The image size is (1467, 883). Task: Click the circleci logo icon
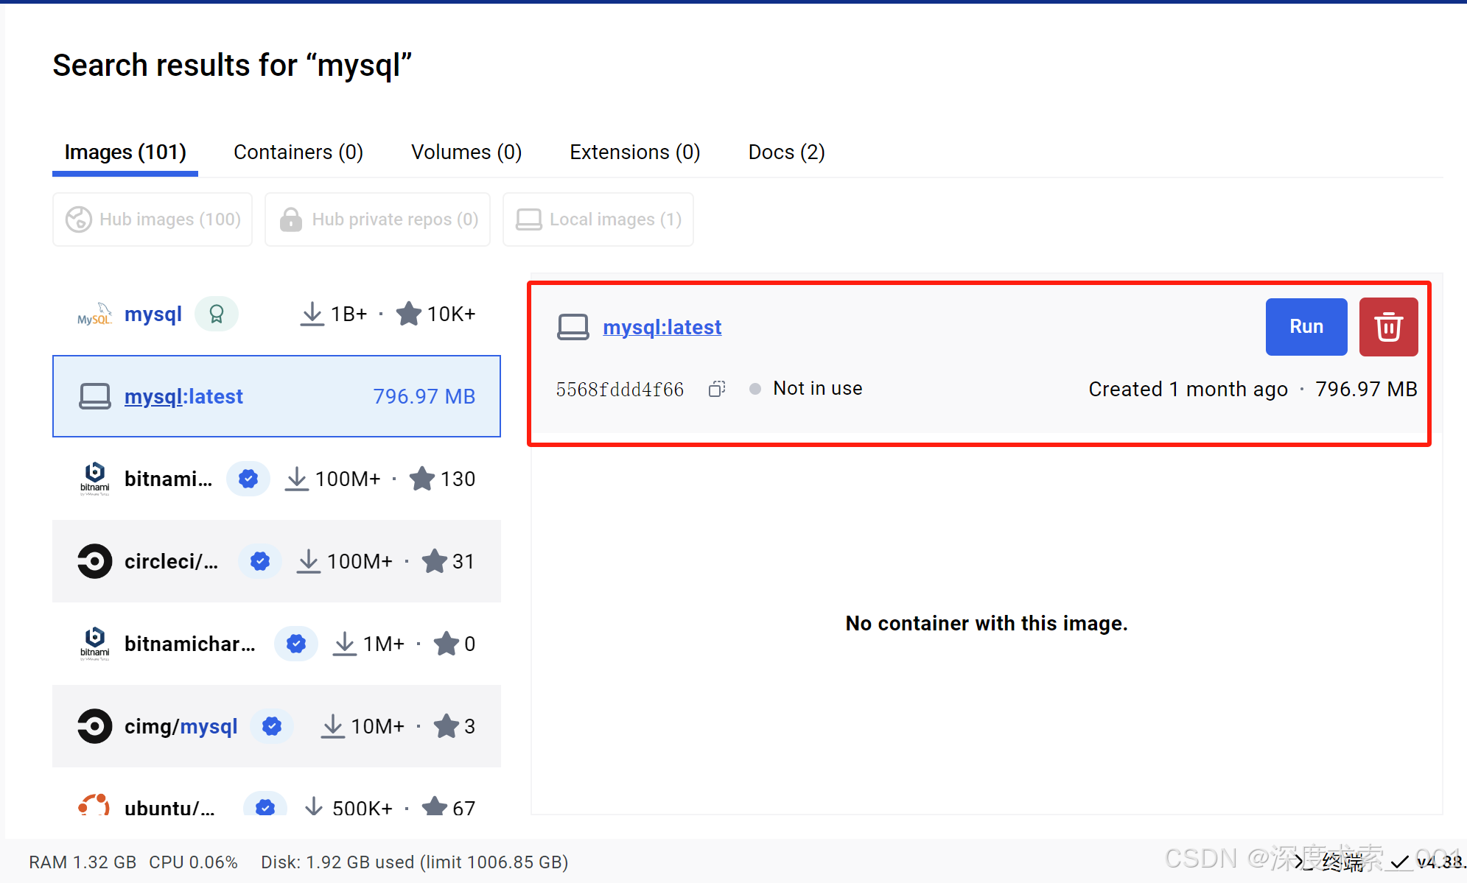[95, 561]
